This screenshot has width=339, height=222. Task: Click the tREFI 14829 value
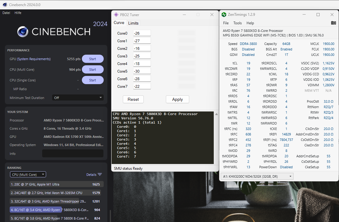click(x=286, y=134)
